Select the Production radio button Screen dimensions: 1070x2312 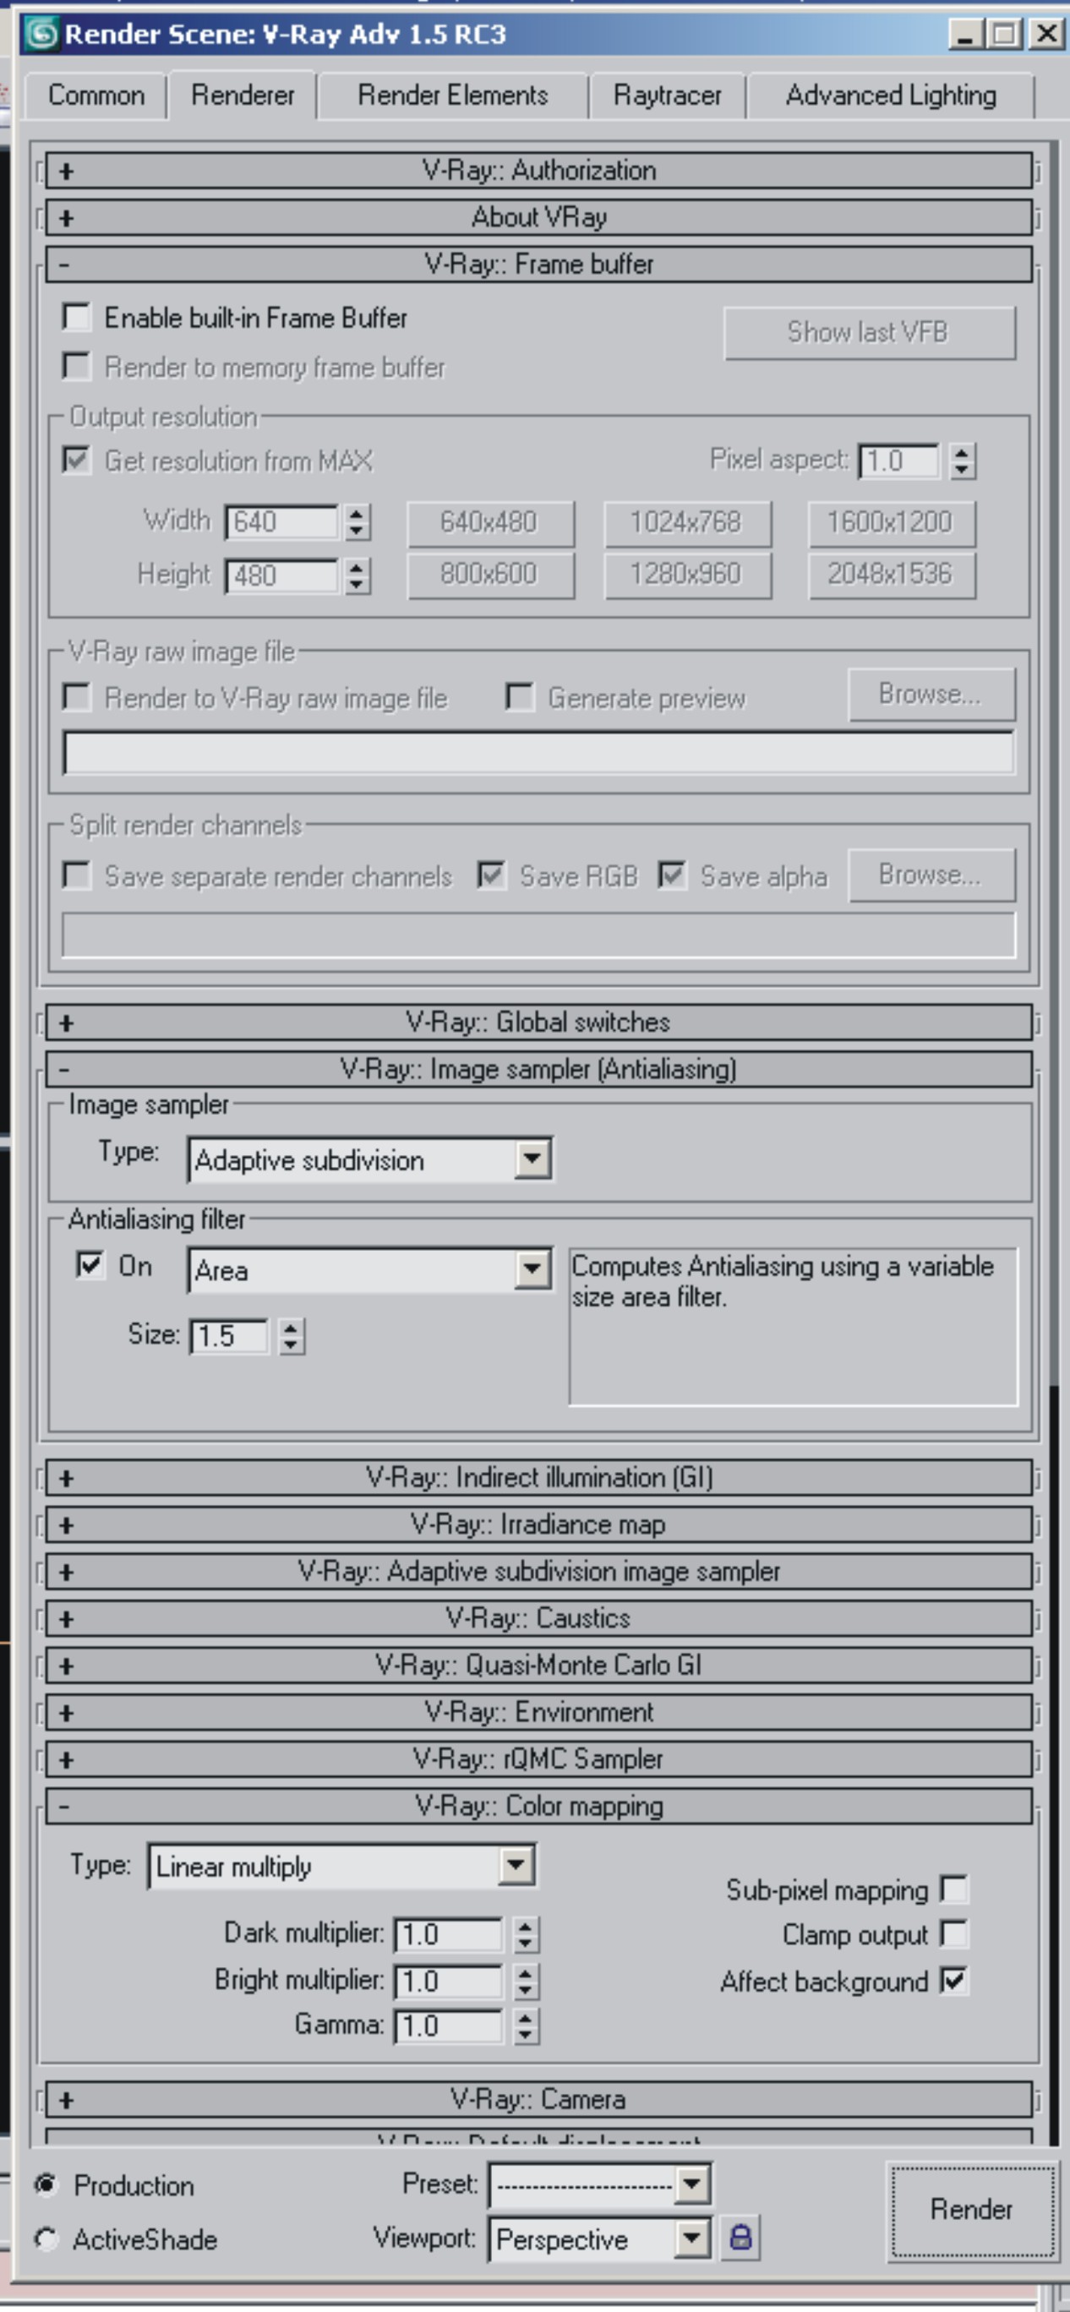(46, 2184)
